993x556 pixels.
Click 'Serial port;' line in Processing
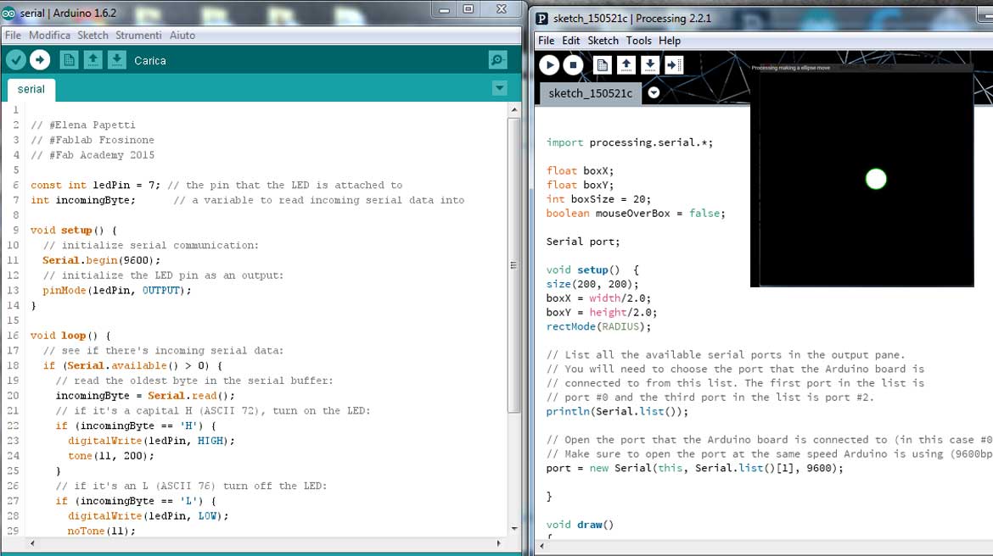point(583,242)
